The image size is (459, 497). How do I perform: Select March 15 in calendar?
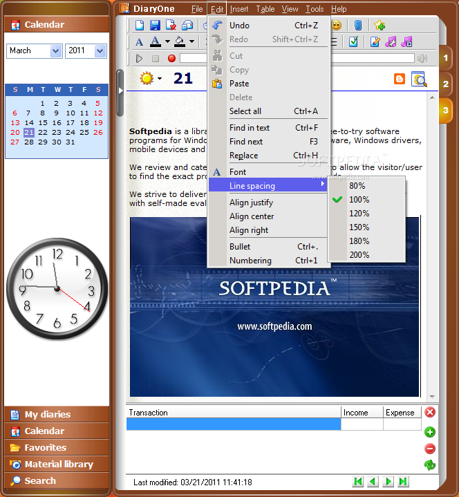pyautogui.click(x=43, y=122)
